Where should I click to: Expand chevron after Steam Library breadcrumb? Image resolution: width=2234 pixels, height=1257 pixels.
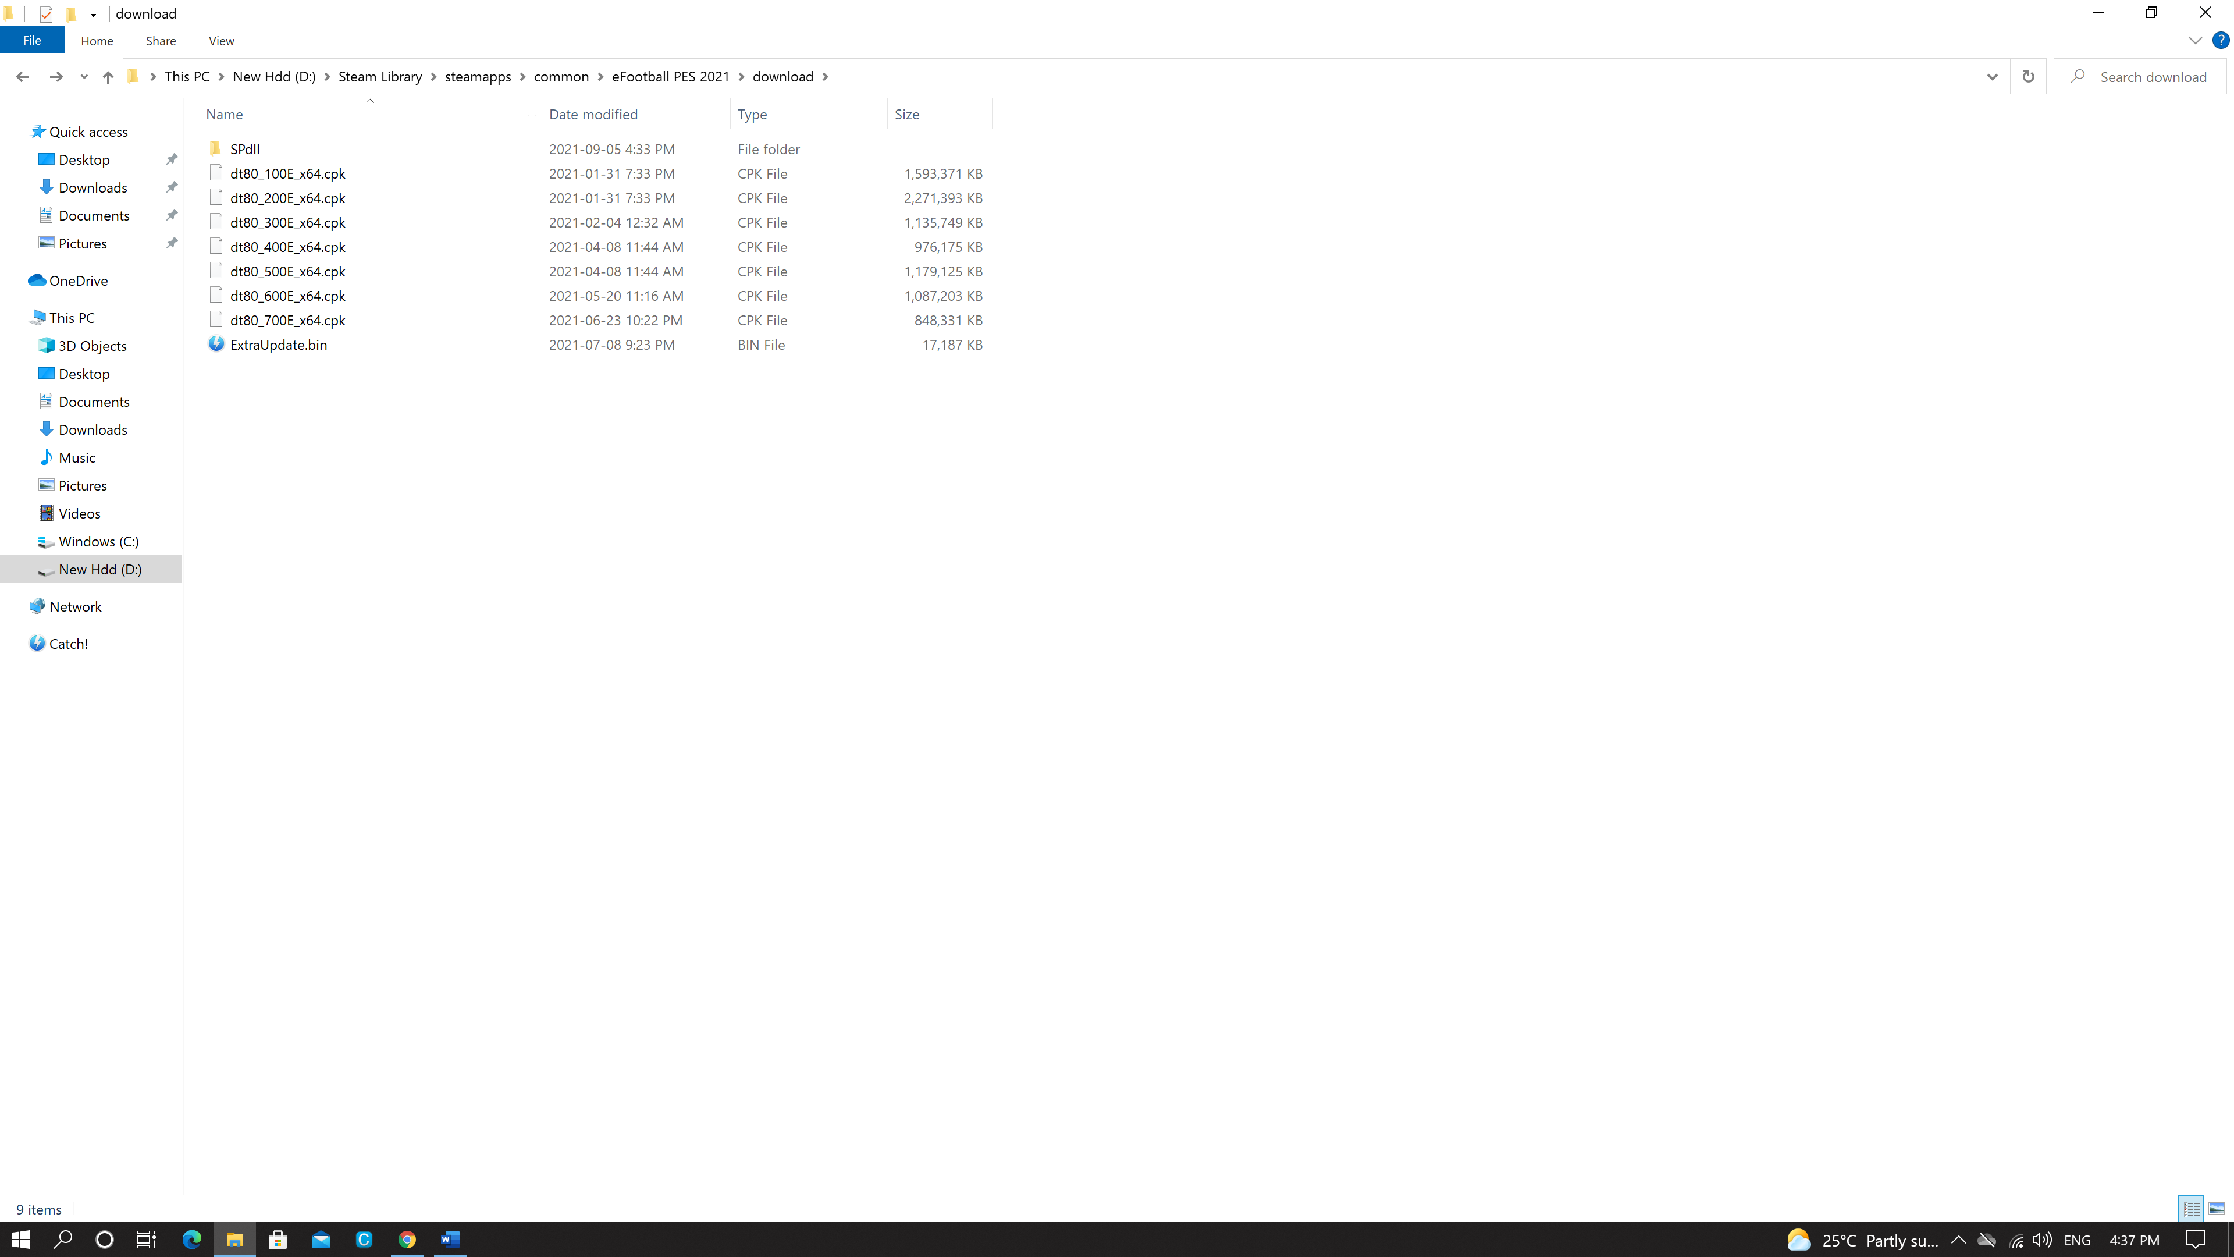click(x=433, y=76)
